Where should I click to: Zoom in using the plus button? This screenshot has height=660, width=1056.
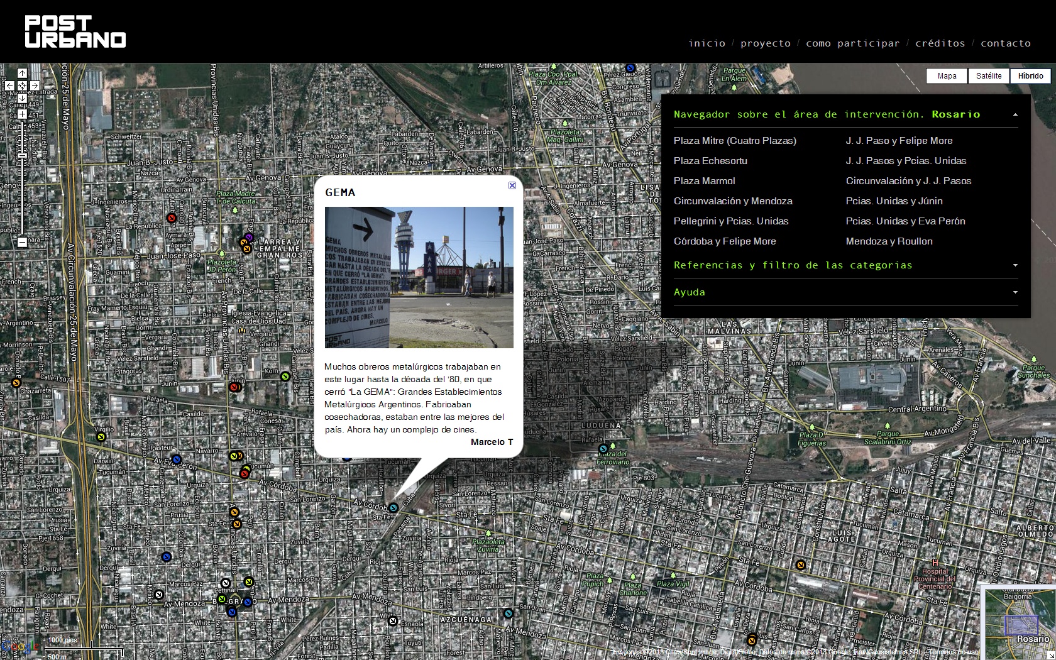tap(22, 114)
